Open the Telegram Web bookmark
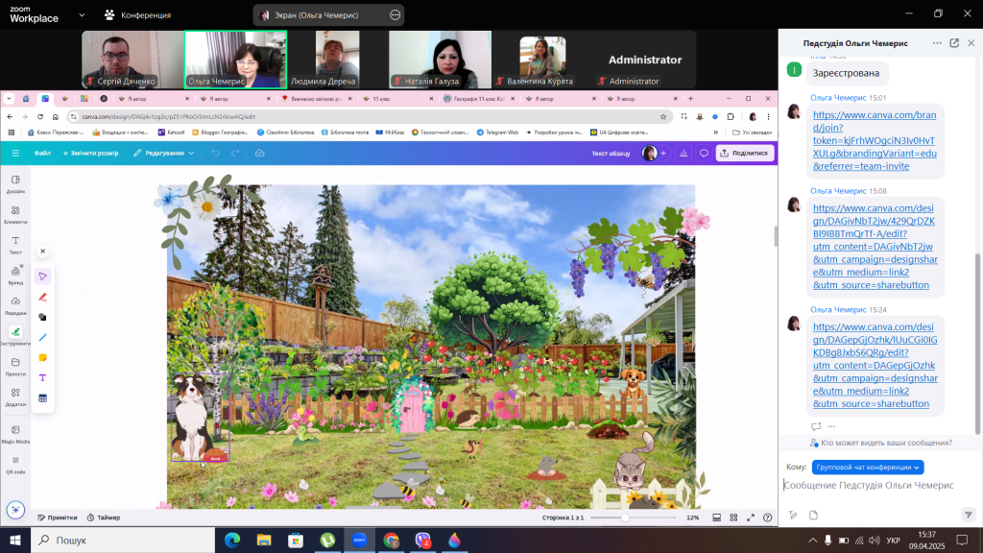The image size is (983, 553). [x=497, y=132]
